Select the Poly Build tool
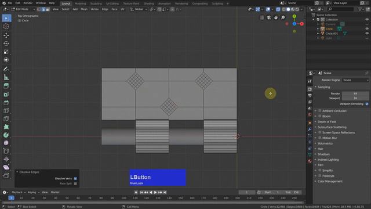This screenshot has height=209, width=371. [x=6, y=127]
